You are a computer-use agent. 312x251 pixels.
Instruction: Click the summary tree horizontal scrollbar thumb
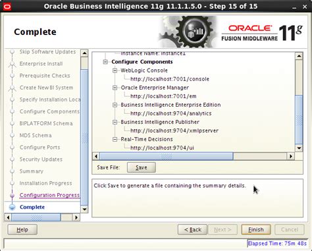click(167, 156)
